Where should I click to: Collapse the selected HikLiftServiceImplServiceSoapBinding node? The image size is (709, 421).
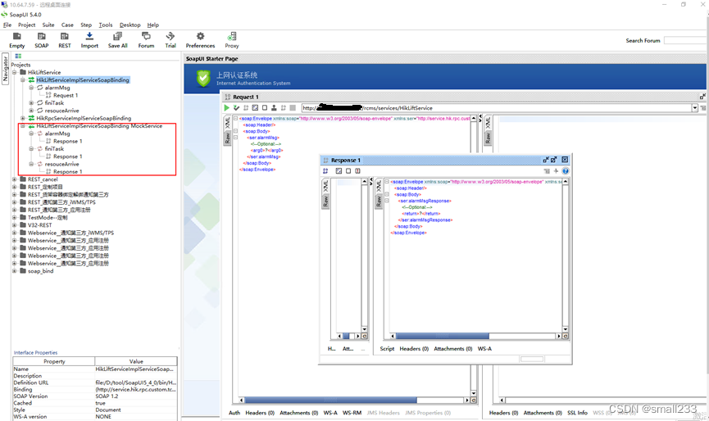[23, 80]
